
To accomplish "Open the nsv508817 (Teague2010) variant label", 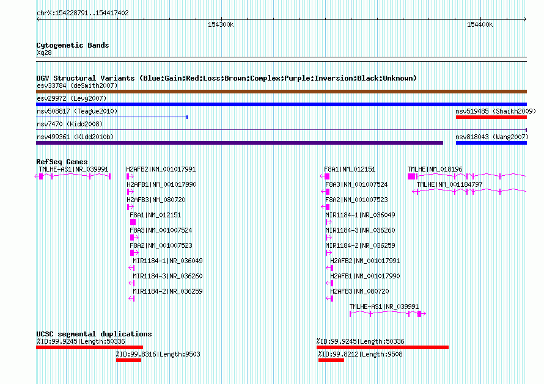I will click(x=77, y=111).
